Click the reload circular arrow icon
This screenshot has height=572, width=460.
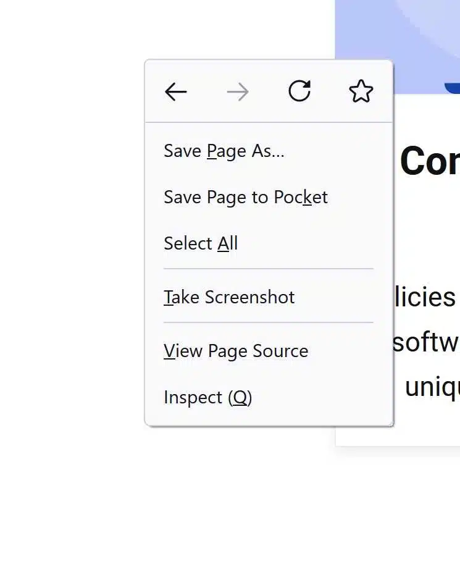coord(299,91)
